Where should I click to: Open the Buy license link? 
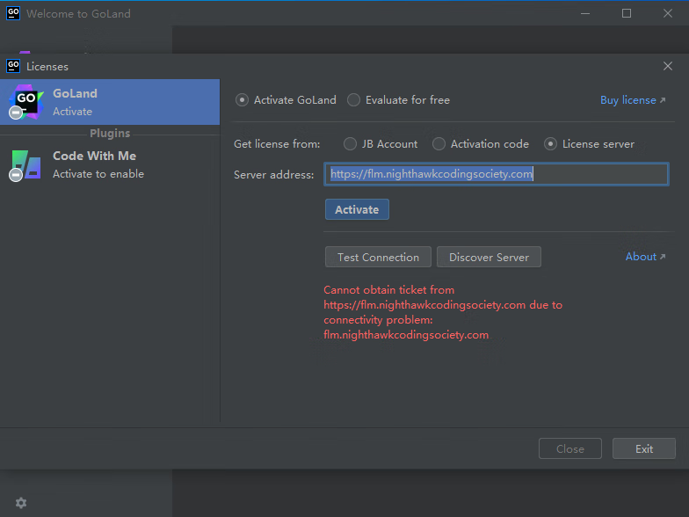pos(632,100)
